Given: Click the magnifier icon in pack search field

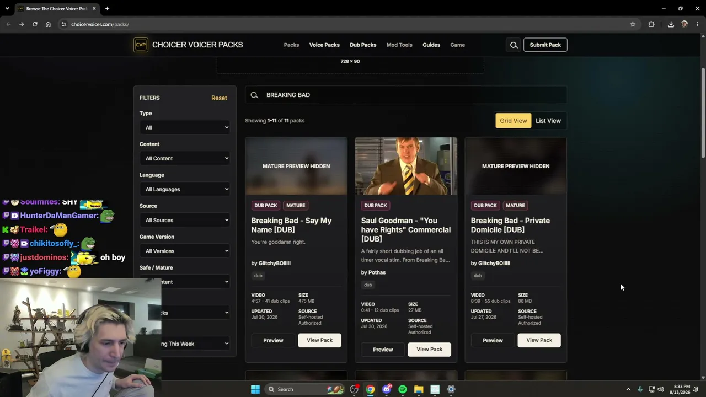Looking at the screenshot, I should coord(254,95).
